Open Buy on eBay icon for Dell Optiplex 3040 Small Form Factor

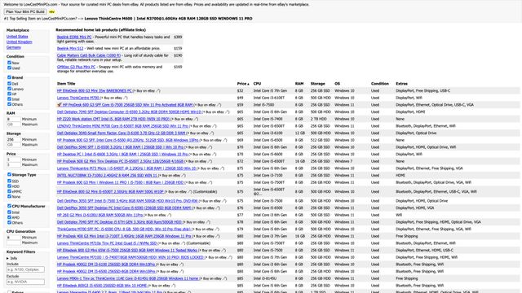pos(211,133)
